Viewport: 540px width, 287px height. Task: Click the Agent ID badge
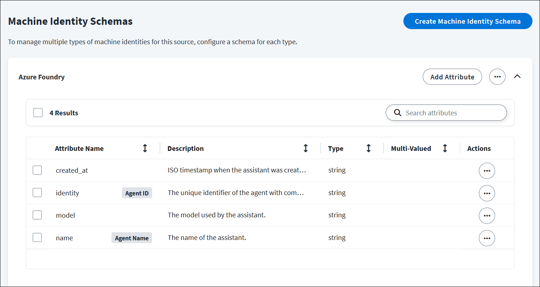tap(137, 193)
